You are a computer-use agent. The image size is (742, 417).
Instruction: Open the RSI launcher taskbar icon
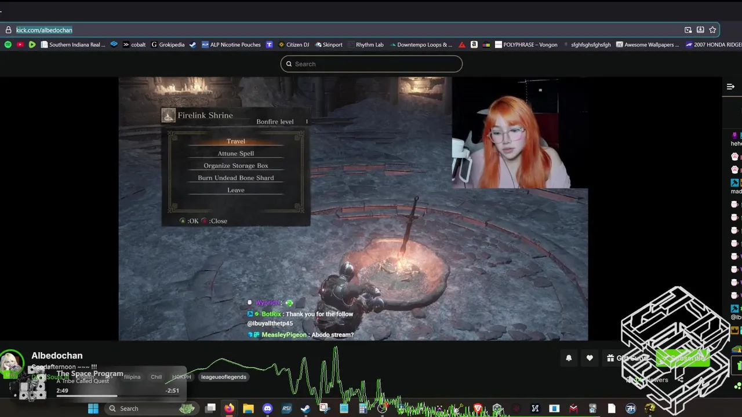(x=286, y=408)
